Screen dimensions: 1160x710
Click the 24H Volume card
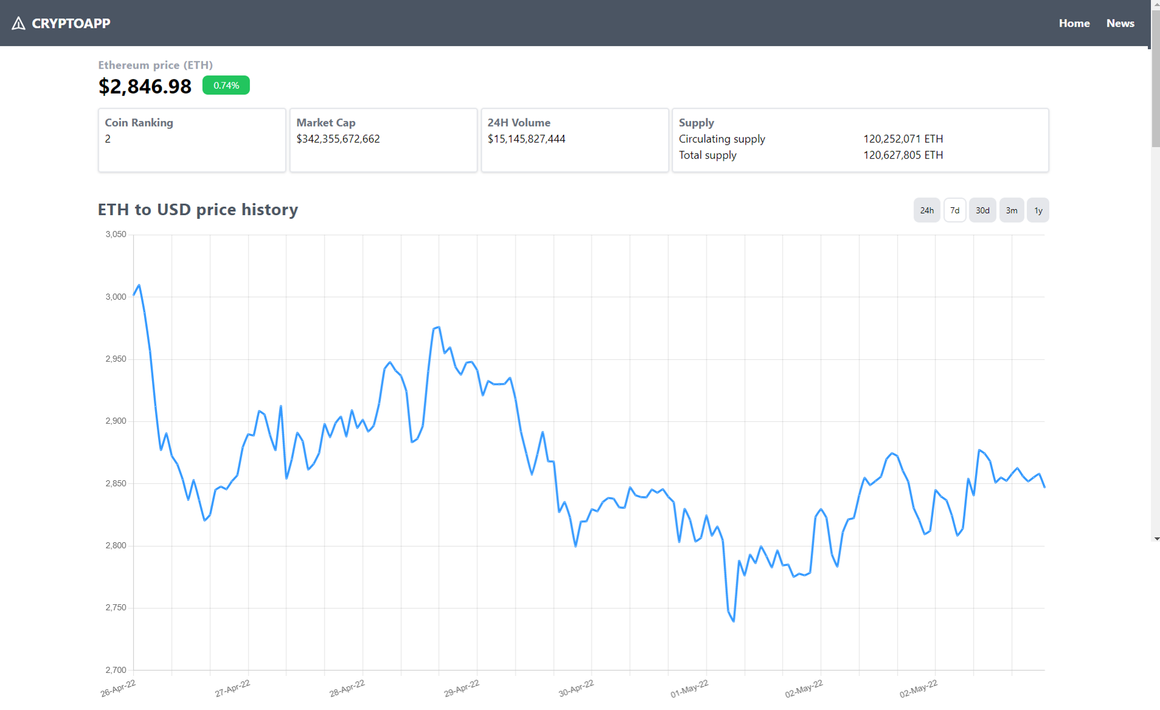(575, 140)
